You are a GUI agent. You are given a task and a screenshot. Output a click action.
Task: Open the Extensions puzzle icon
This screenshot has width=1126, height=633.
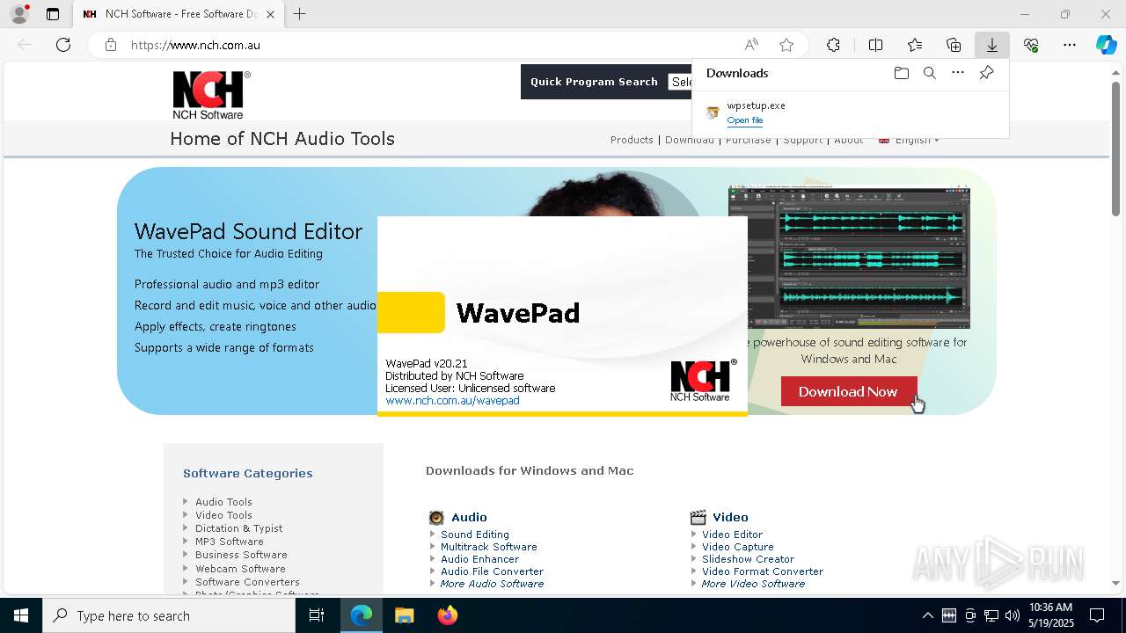833,45
